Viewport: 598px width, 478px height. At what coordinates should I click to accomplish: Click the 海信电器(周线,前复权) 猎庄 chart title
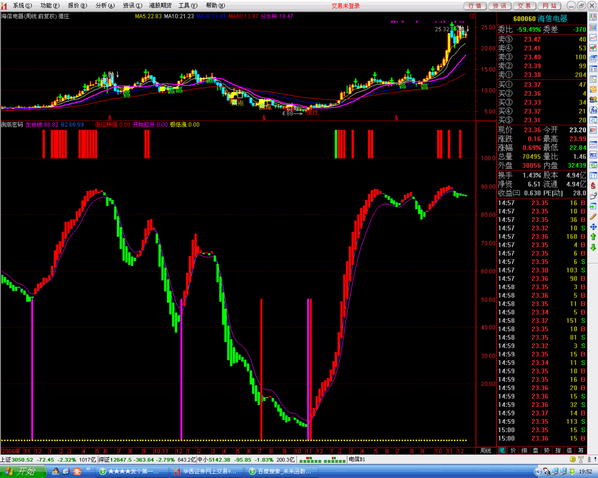pyautogui.click(x=35, y=16)
